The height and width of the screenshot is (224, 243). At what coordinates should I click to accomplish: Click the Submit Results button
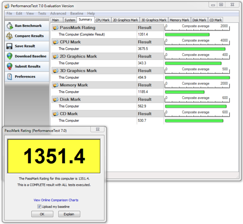(27, 66)
